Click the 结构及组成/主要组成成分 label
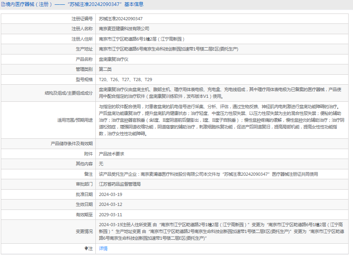 pyautogui.click(x=69, y=93)
